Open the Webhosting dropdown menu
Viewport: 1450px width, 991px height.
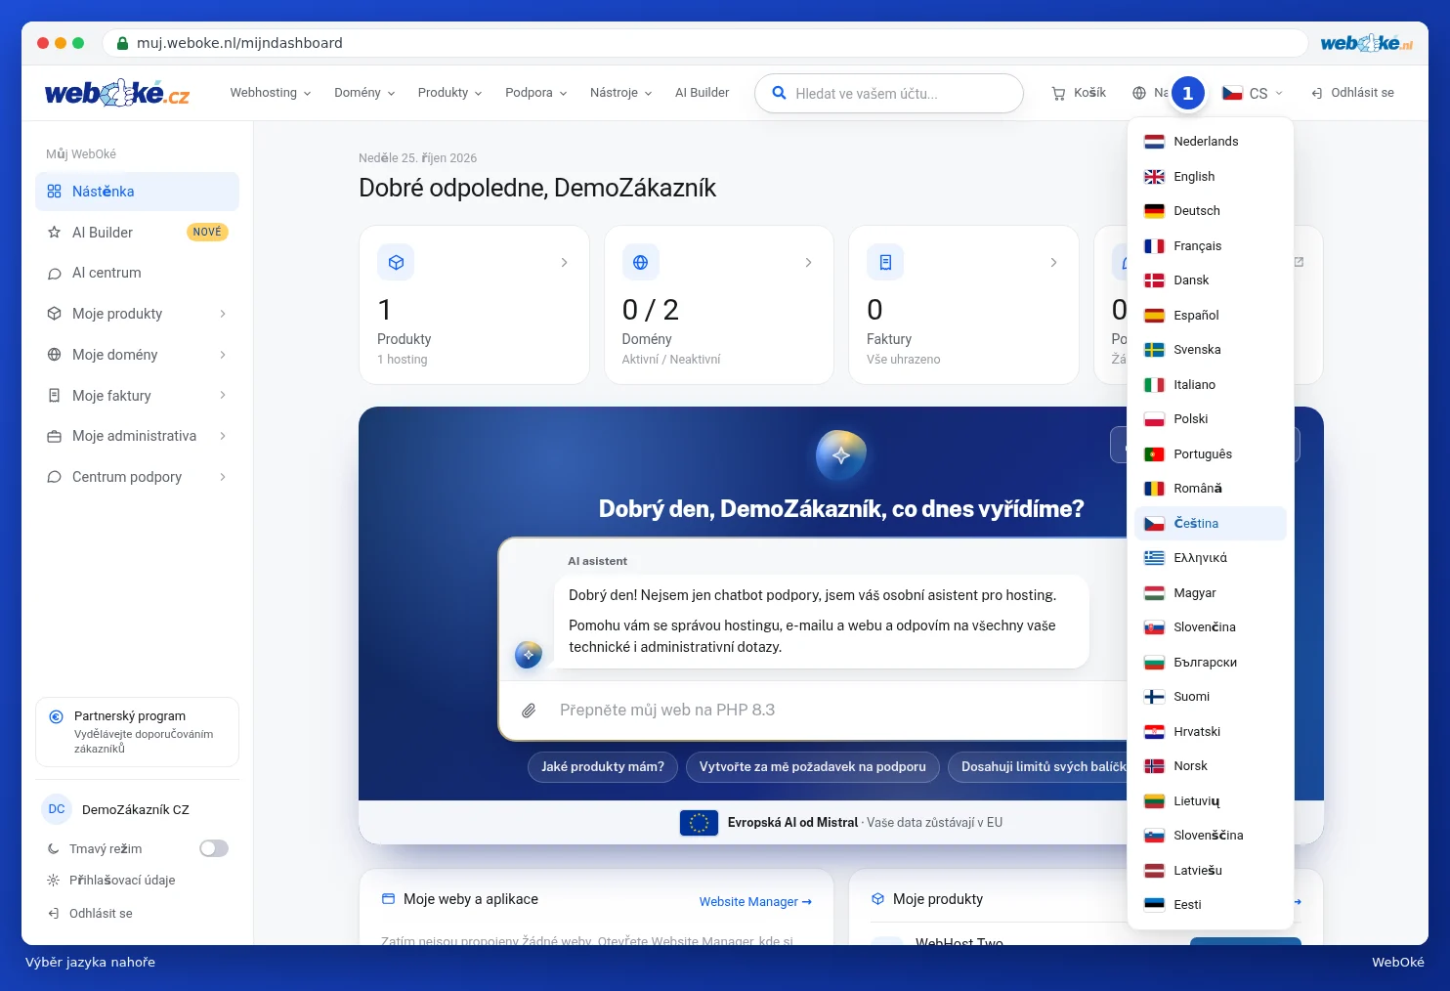[271, 93]
